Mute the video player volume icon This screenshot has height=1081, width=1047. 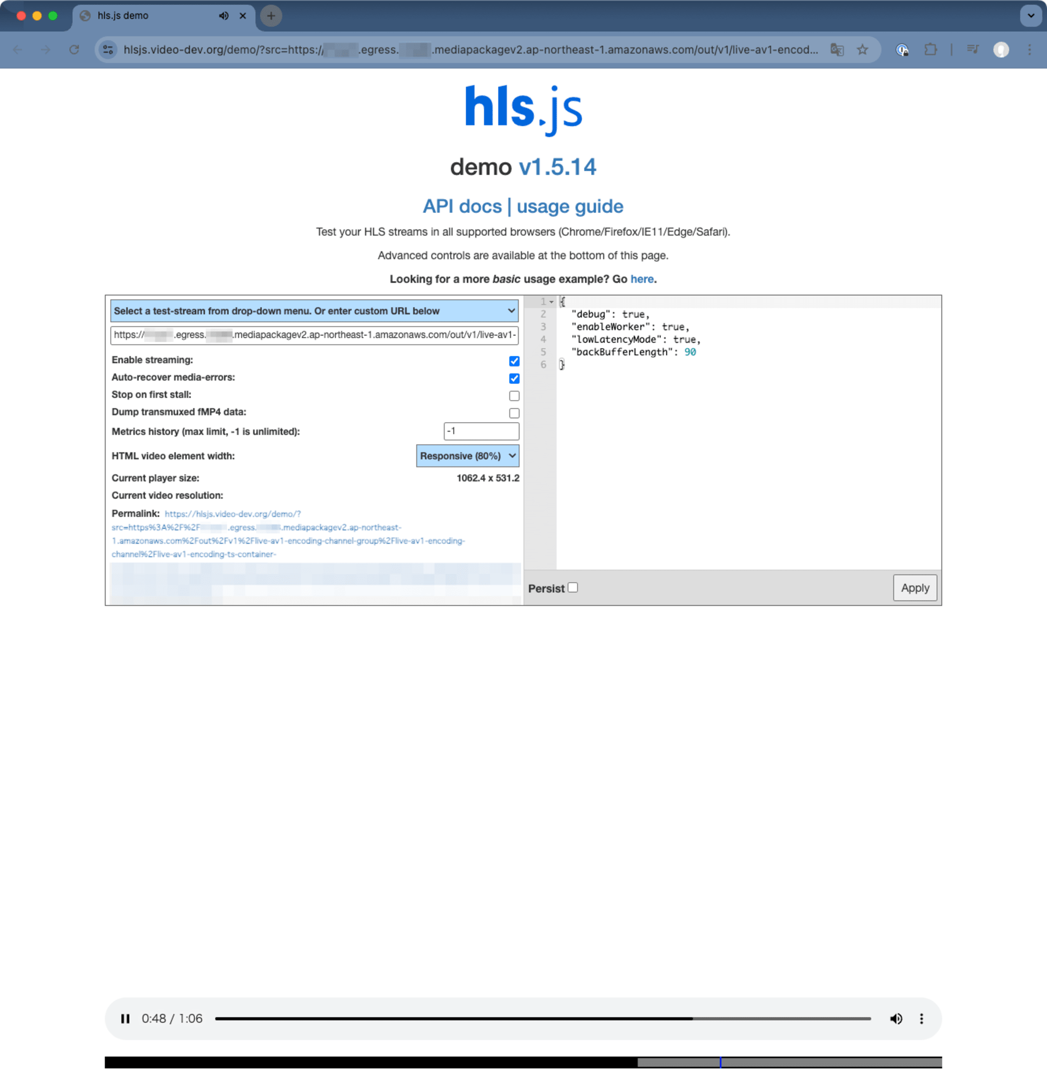pyautogui.click(x=896, y=1019)
